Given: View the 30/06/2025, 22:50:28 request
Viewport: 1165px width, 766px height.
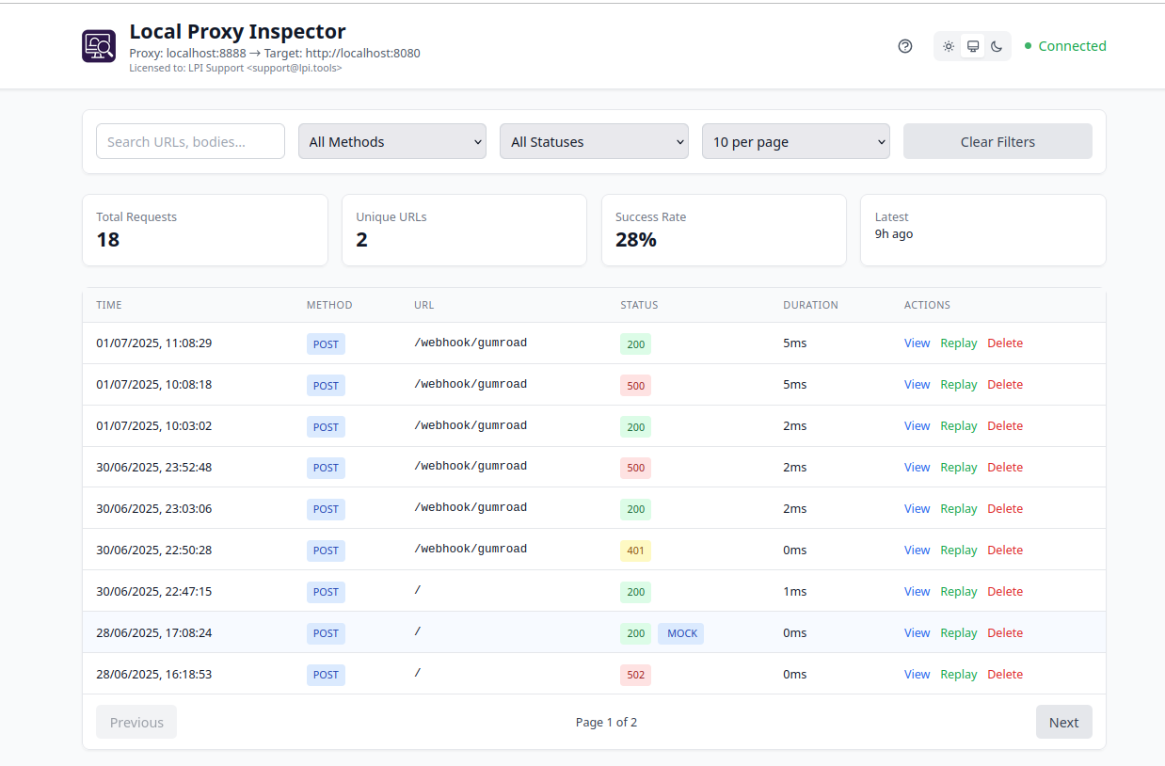Looking at the screenshot, I should tap(917, 551).
